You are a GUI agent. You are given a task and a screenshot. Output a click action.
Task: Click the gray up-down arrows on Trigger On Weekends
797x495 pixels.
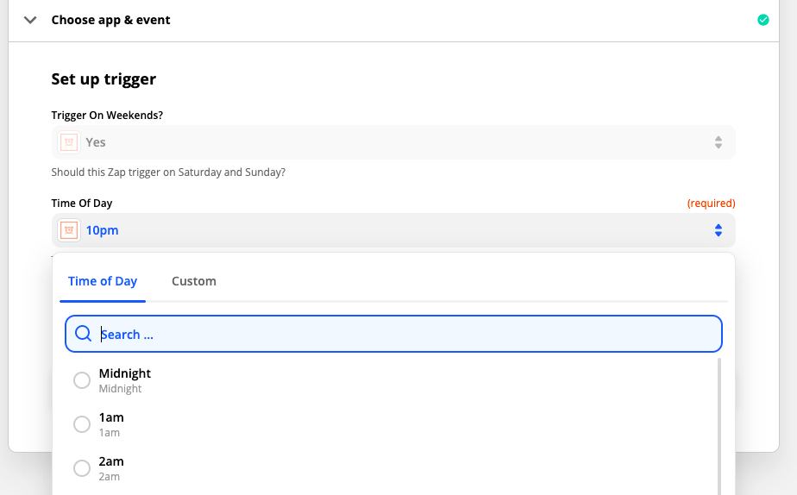(719, 142)
